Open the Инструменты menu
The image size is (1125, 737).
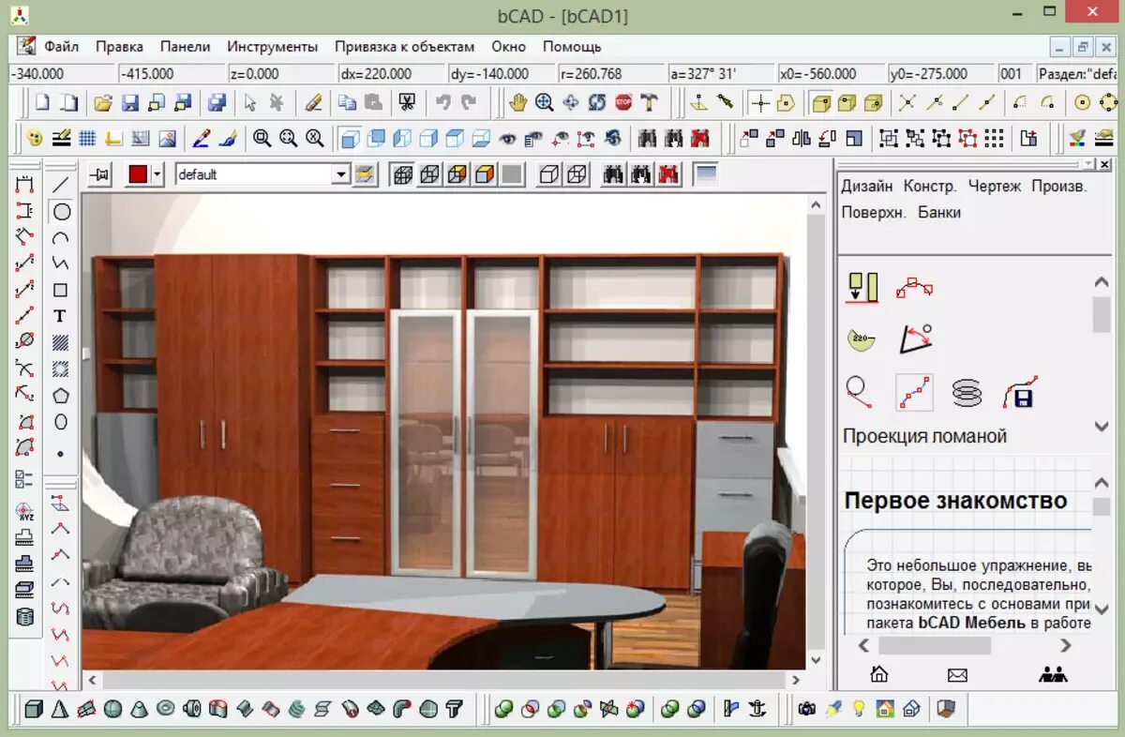click(273, 46)
